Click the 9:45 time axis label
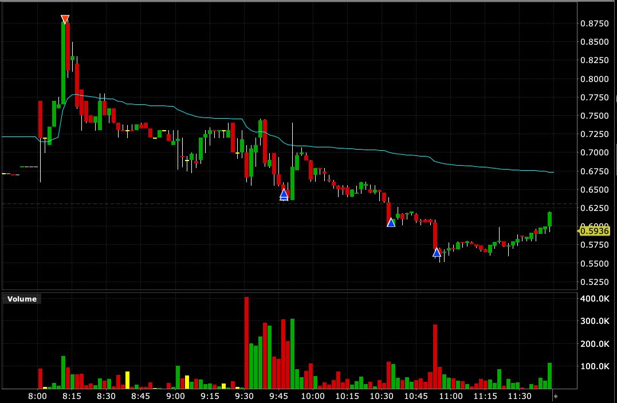 coord(278,396)
